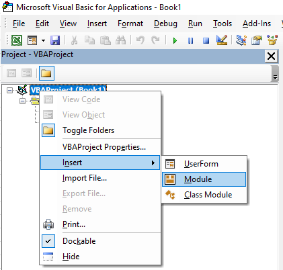Close the Project - VBAProject pane

272,56
